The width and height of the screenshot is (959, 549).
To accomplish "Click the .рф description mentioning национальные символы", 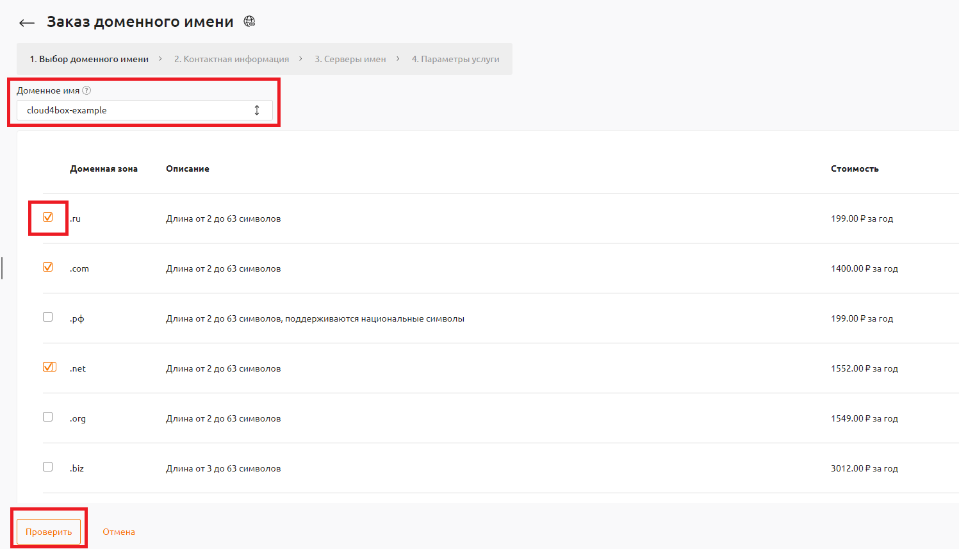I will 315,318.
